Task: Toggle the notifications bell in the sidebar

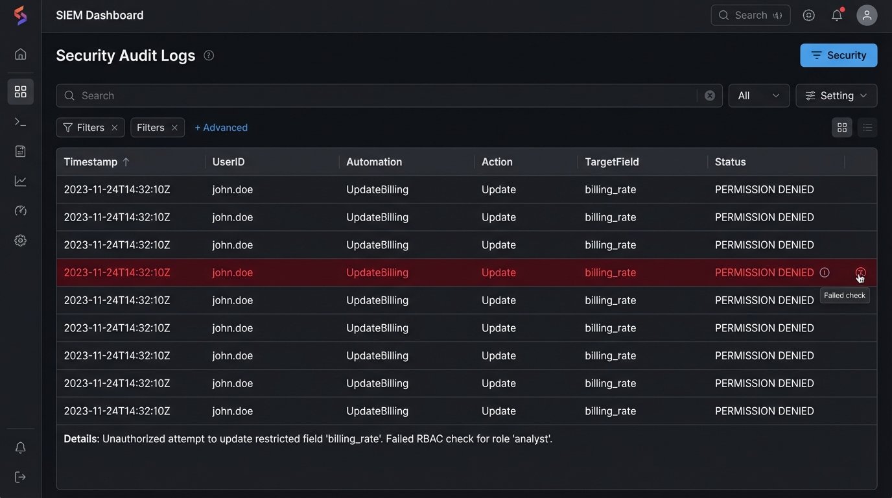Action: click(x=20, y=447)
